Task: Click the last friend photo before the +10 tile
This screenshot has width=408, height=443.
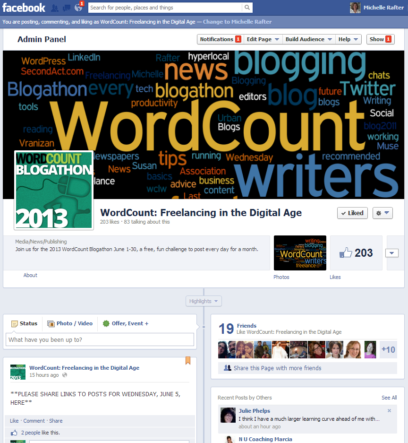Action: pos(370,350)
